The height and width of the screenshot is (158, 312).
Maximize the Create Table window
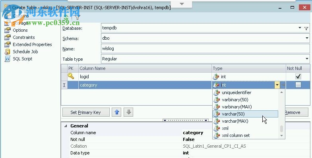coord(292,8)
